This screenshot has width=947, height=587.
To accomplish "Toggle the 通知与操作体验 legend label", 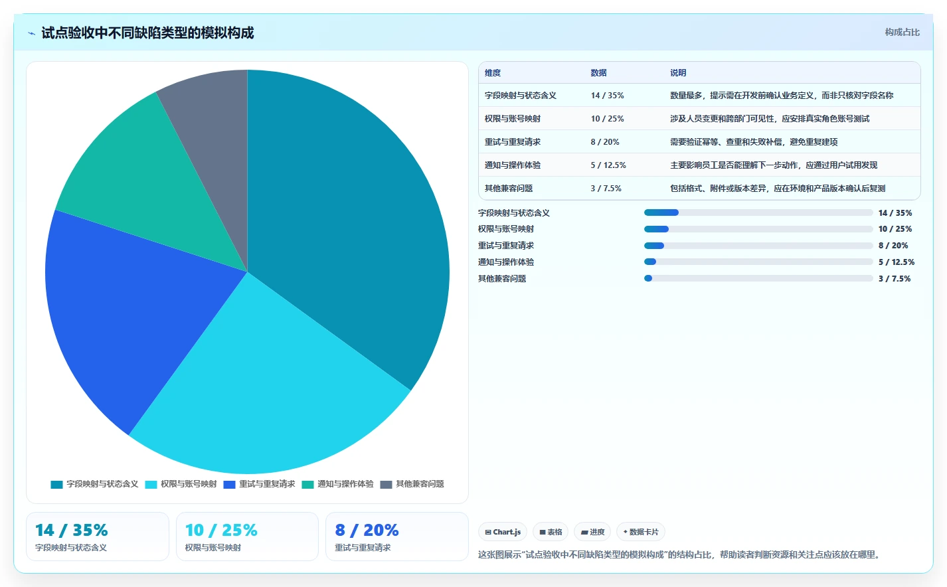I will coord(345,484).
